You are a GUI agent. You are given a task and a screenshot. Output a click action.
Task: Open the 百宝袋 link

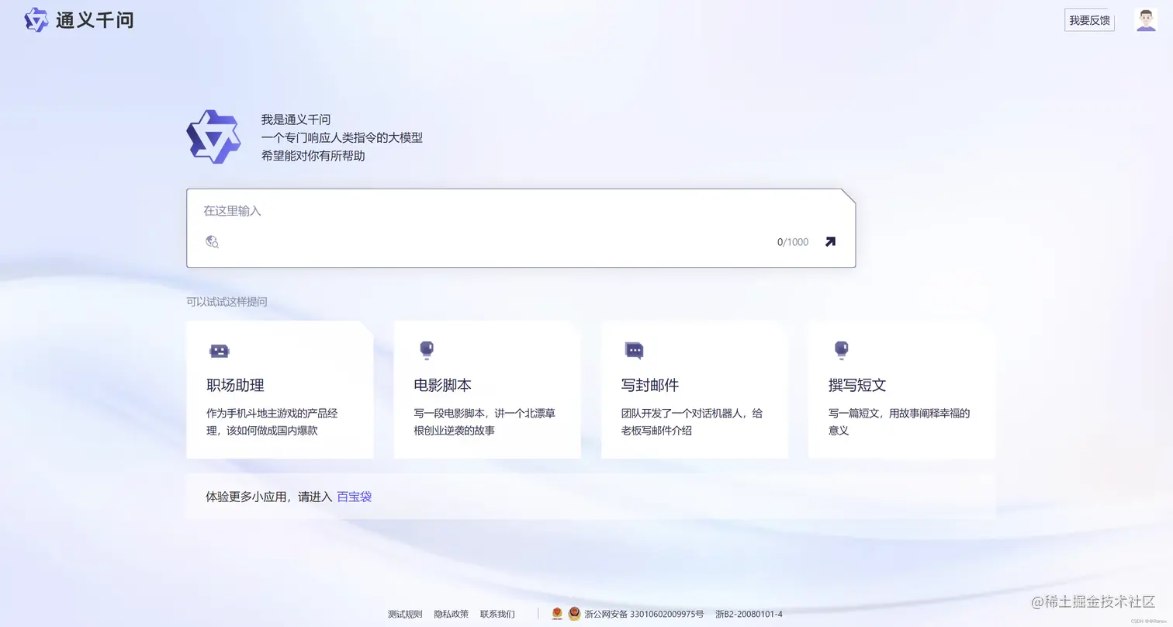pyautogui.click(x=354, y=497)
